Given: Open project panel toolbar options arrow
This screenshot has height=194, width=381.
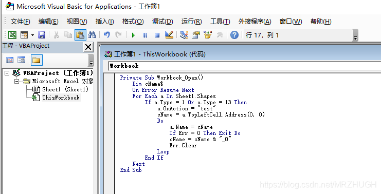Looking at the screenshot, I should click(91, 60).
